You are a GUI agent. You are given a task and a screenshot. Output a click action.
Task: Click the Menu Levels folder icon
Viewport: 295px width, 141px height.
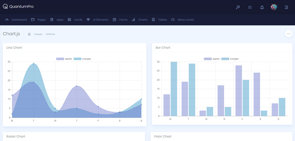(173, 20)
